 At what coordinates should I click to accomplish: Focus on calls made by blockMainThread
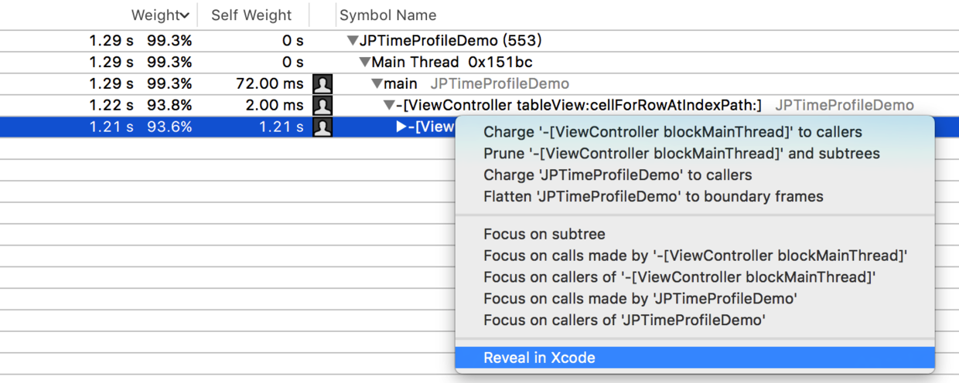point(695,256)
